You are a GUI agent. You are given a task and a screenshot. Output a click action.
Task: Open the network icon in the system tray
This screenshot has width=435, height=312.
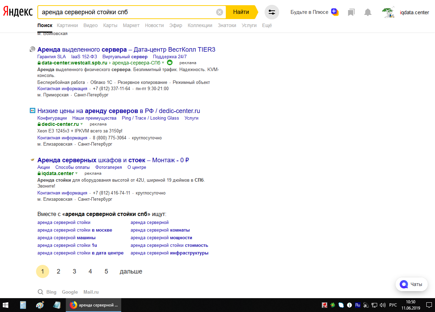(x=374, y=305)
